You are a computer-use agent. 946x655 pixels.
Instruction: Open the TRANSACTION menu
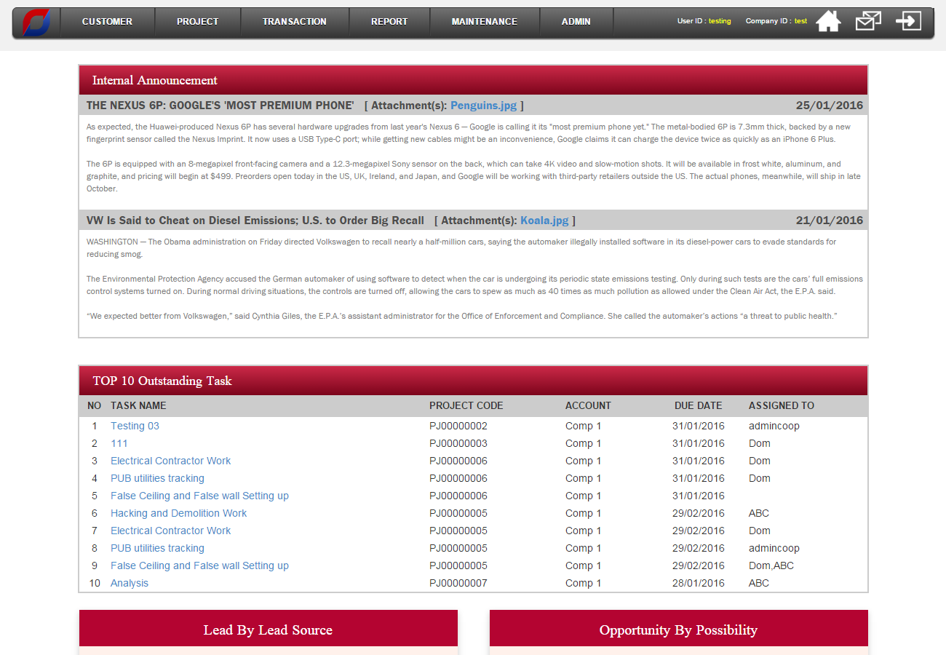tap(295, 22)
